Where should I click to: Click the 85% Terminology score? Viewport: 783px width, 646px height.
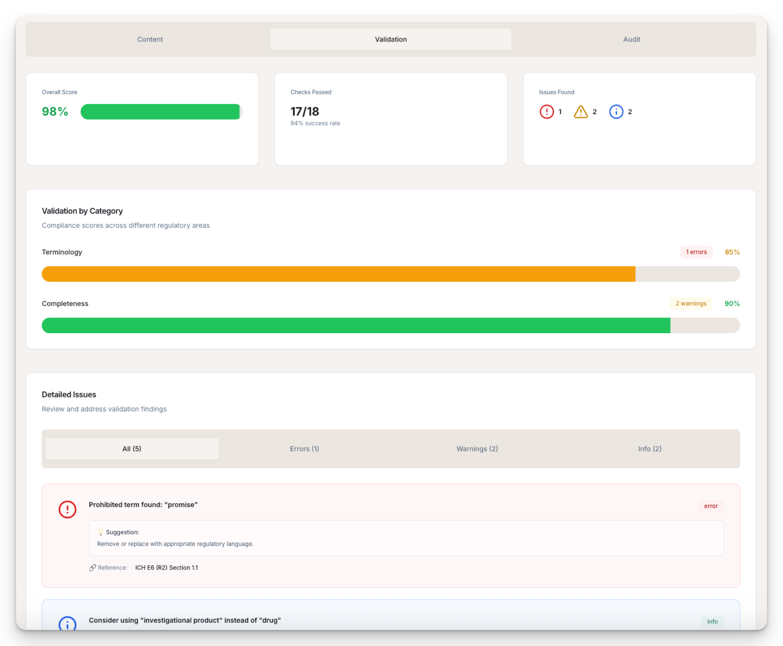pyautogui.click(x=732, y=252)
